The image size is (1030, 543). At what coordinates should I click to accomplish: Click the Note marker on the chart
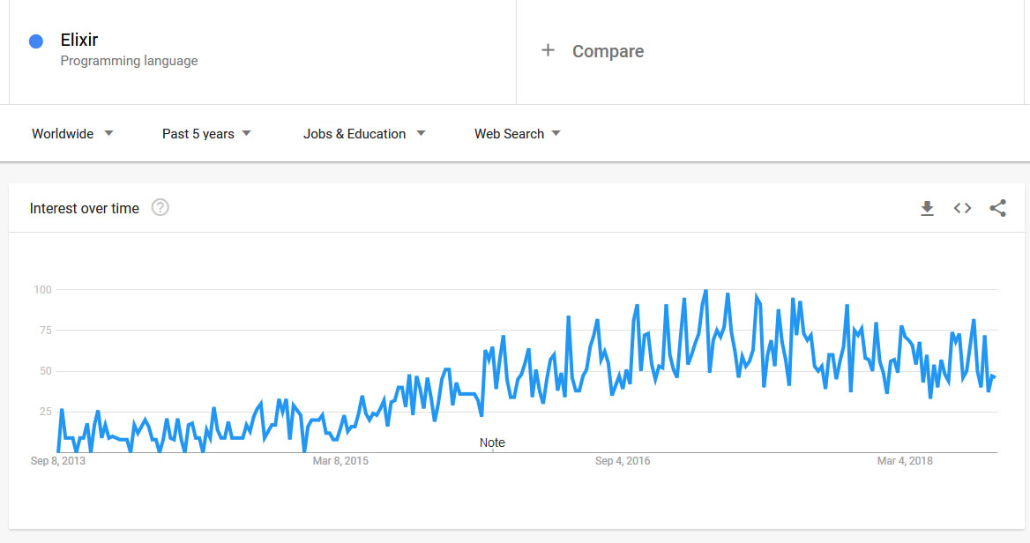pos(492,443)
